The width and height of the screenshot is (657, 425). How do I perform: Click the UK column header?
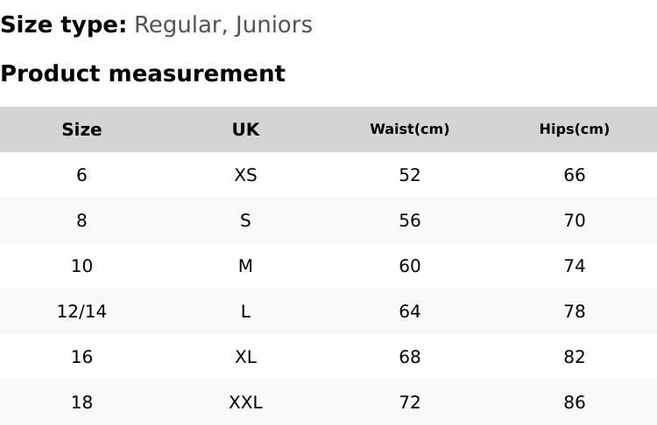245,129
